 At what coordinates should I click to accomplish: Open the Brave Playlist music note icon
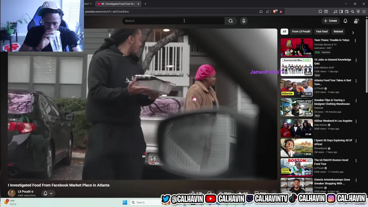coord(335,11)
